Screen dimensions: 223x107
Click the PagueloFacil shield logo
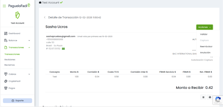tap(17, 16)
